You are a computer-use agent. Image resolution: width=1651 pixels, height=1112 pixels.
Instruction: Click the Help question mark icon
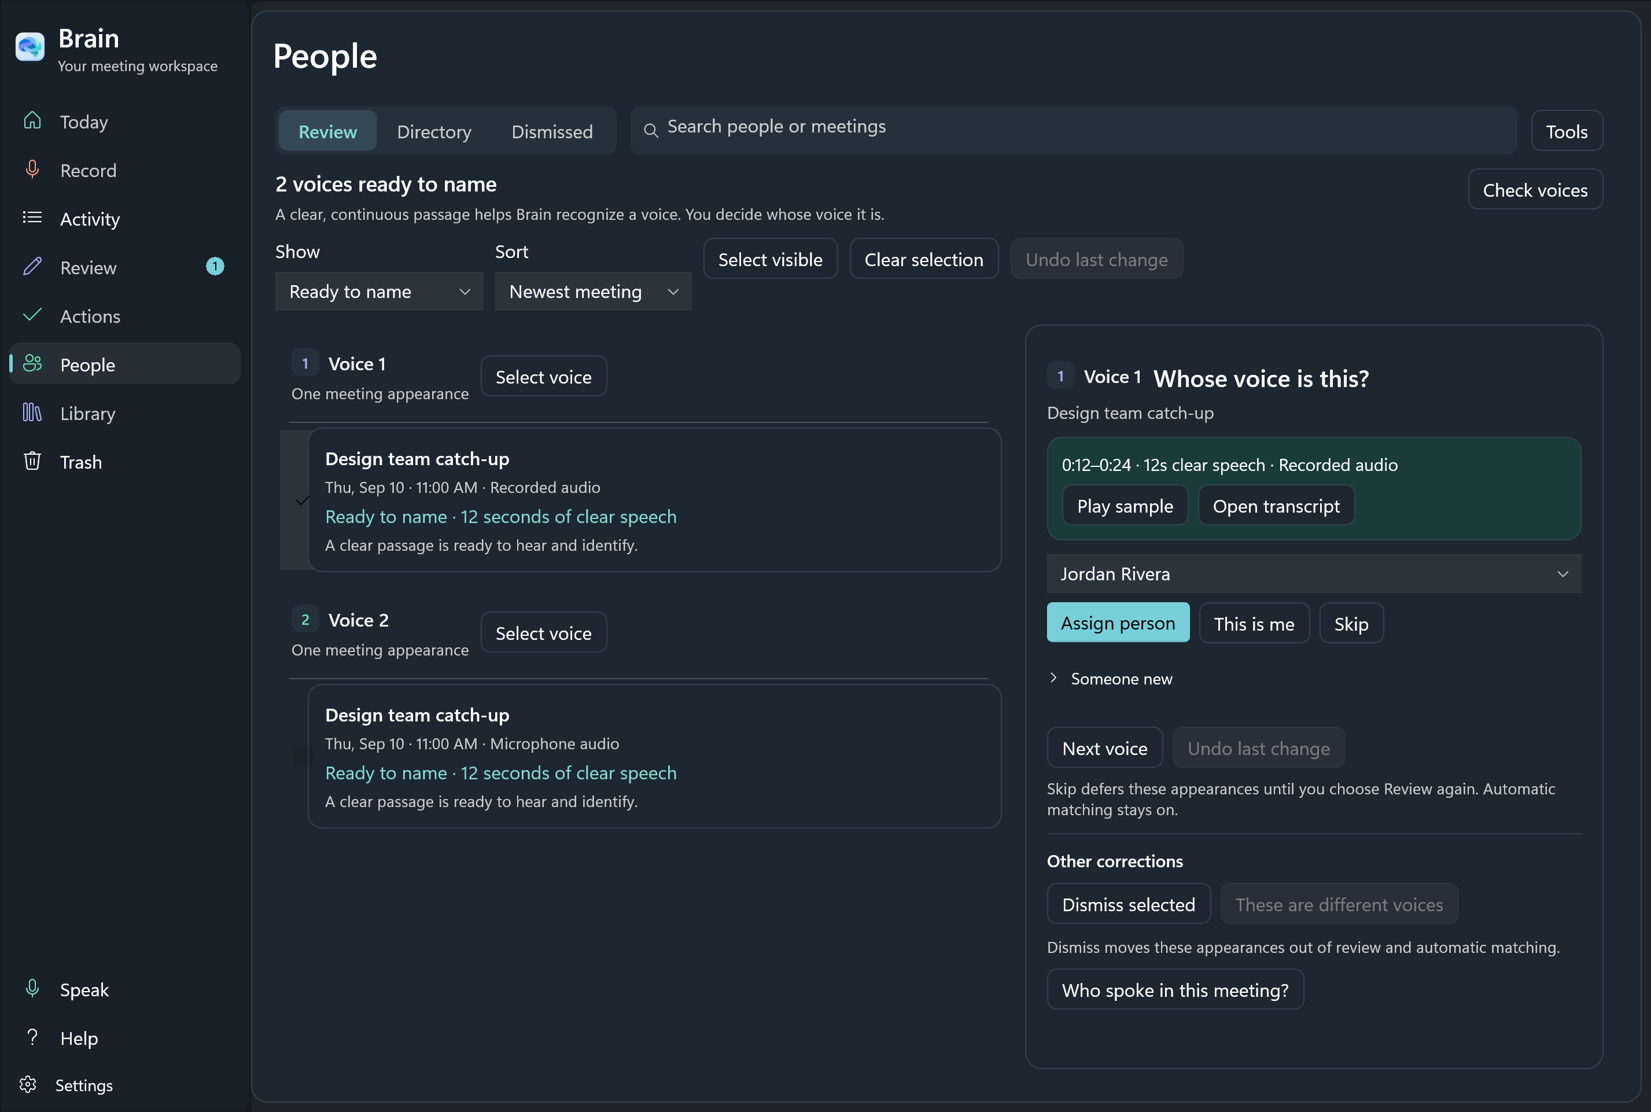(x=32, y=1037)
